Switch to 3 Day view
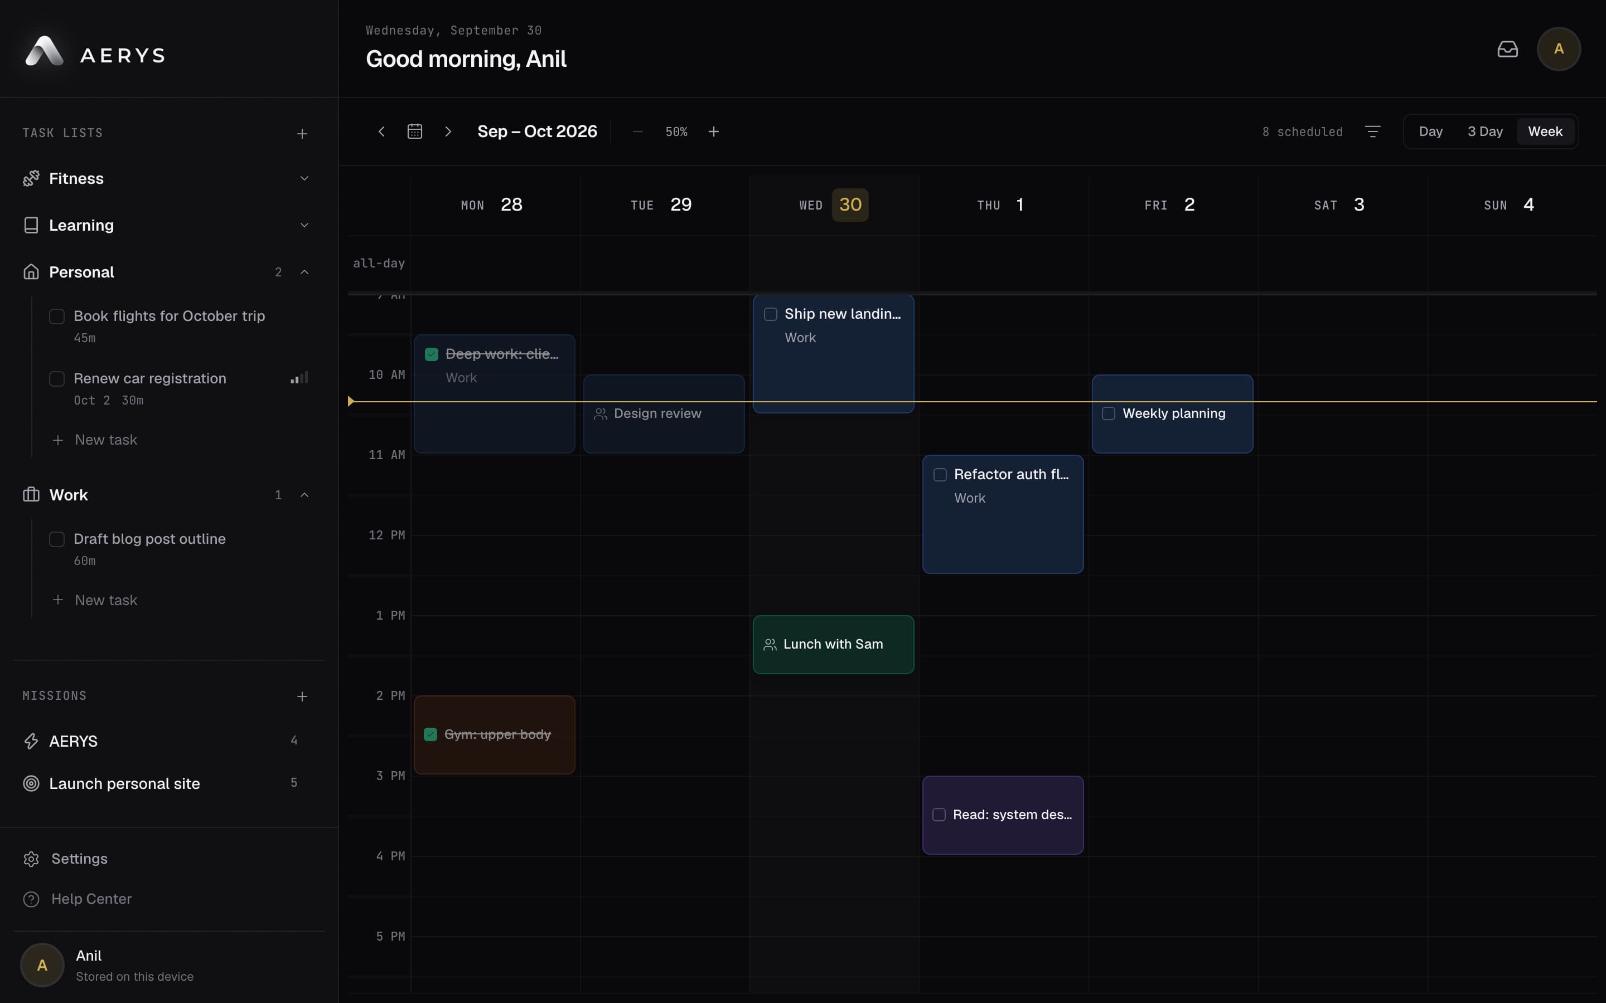 [1485, 132]
